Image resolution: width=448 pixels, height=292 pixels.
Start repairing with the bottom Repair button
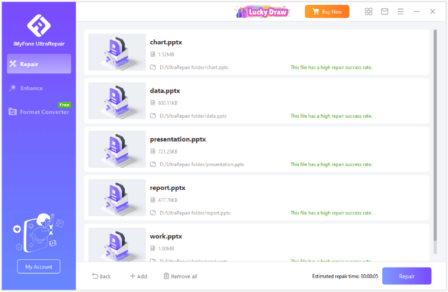(407, 276)
